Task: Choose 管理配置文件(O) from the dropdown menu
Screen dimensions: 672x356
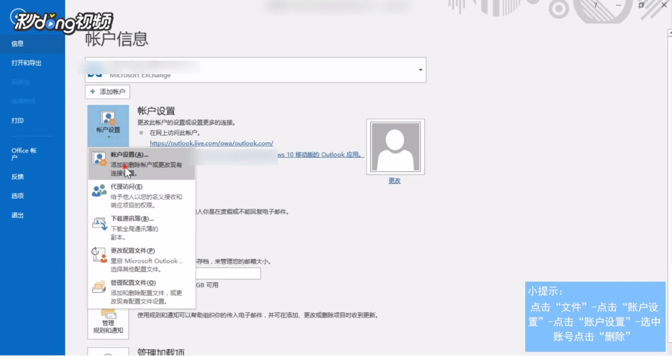Action: tap(141, 292)
